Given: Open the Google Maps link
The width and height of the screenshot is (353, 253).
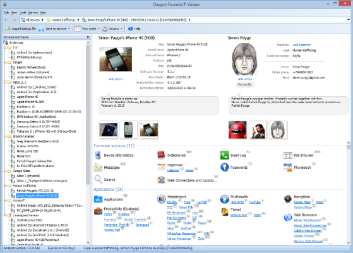Looking at the screenshot, I should (x=302, y=202).
